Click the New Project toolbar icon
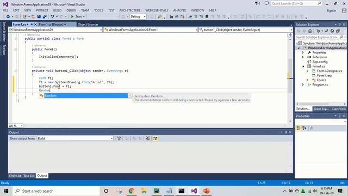The height and width of the screenshot is (196, 348). click(24, 17)
